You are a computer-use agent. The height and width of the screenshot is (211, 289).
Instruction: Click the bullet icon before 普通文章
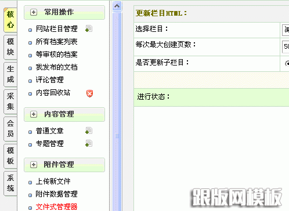tap(30, 132)
